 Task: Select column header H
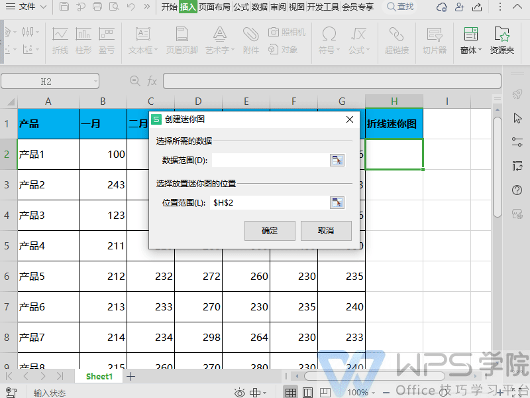[394, 101]
